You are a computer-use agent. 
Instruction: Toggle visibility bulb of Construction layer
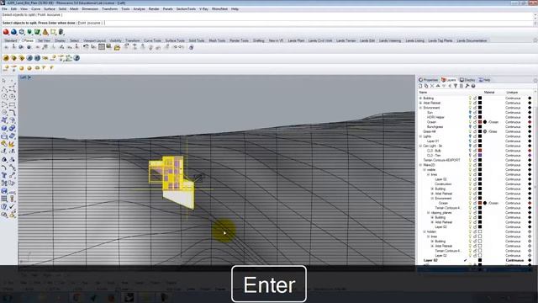click(470, 184)
